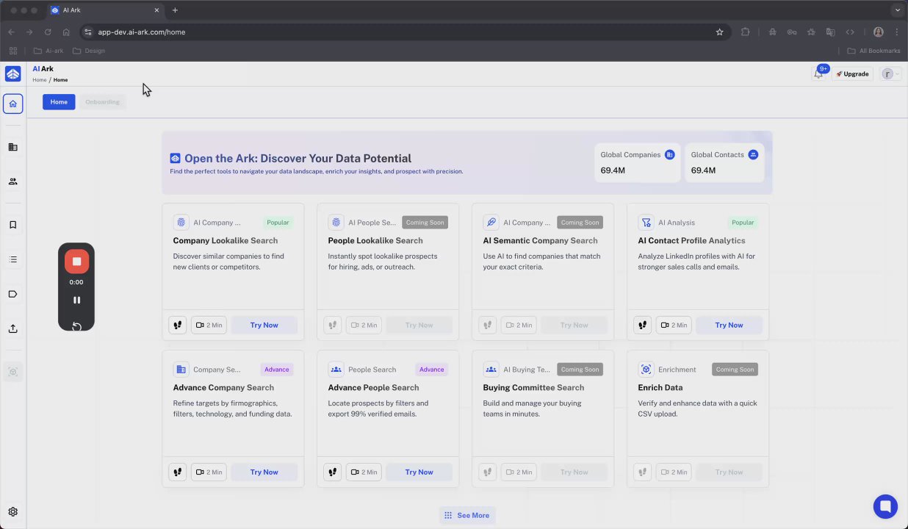Play 2 Min video for Advance People Search

tap(364, 472)
